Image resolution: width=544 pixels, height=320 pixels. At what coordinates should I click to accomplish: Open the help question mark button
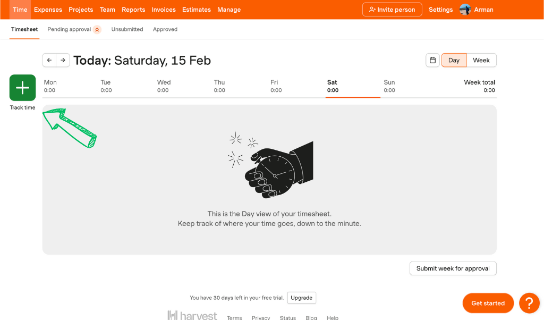click(529, 303)
